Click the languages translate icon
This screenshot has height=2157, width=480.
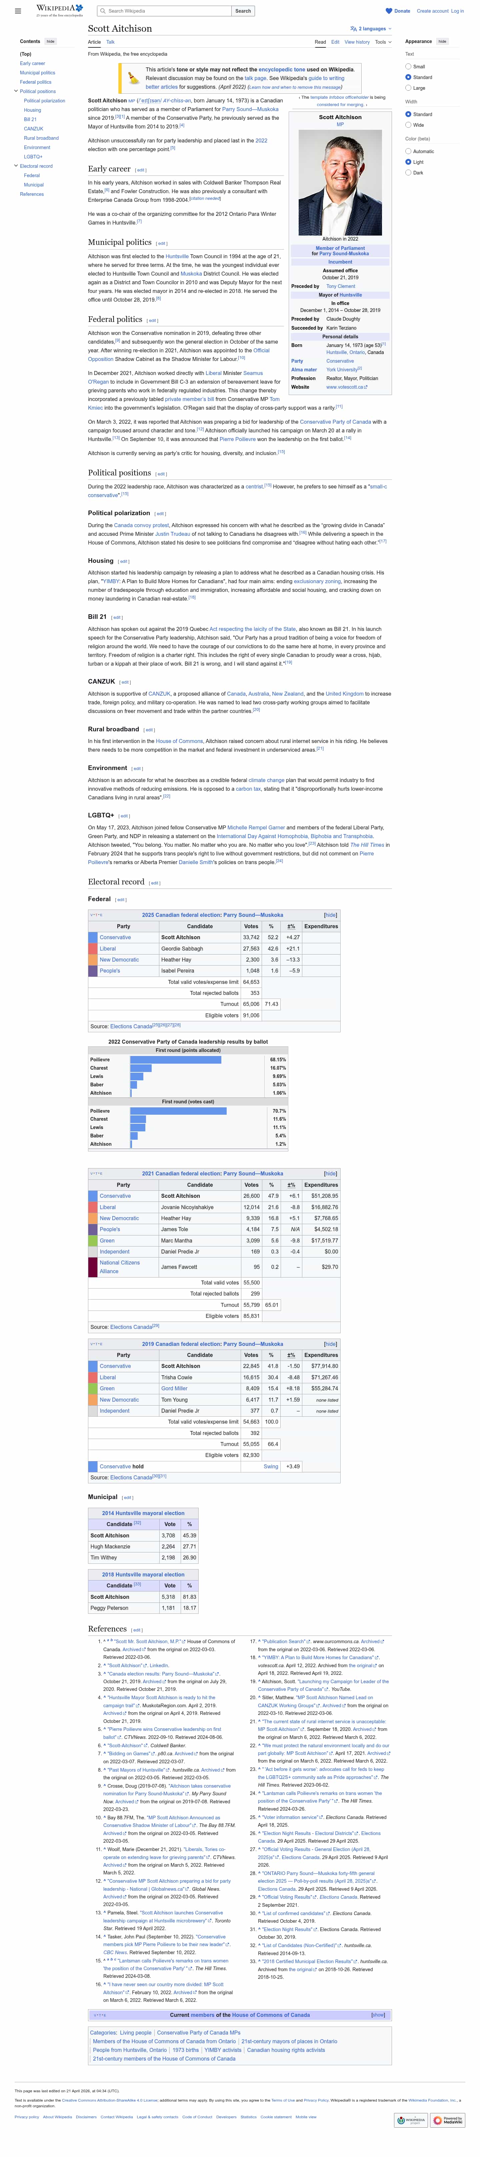pos(353,28)
